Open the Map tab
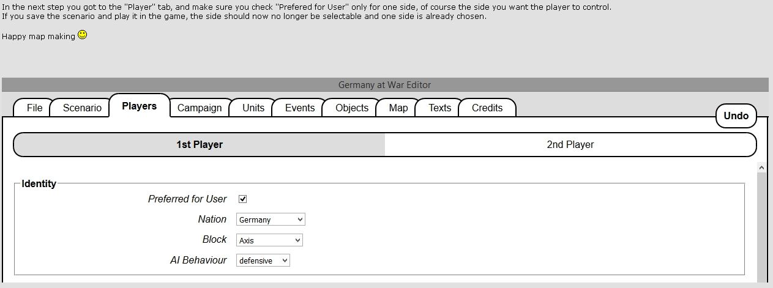The image size is (773, 288). [398, 108]
